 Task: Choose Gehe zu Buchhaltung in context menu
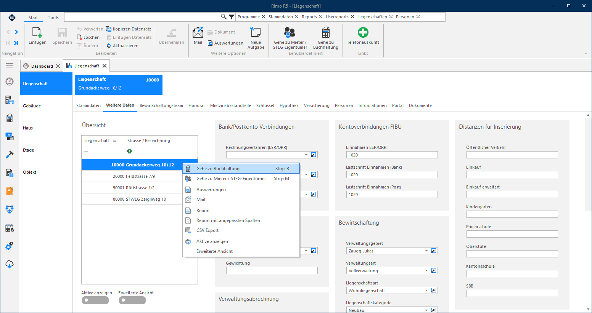pyautogui.click(x=241, y=169)
